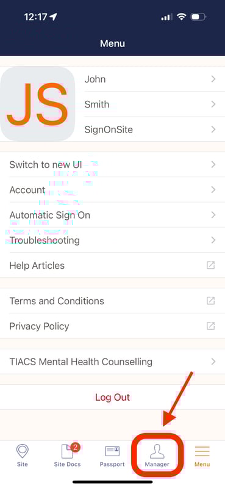Open Automatic Sign On settings
The width and height of the screenshot is (225, 488).
tap(112, 215)
